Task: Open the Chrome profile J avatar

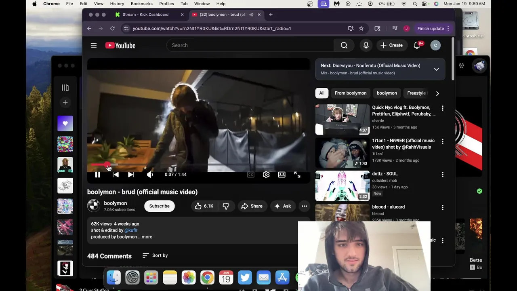Action: click(x=406, y=29)
